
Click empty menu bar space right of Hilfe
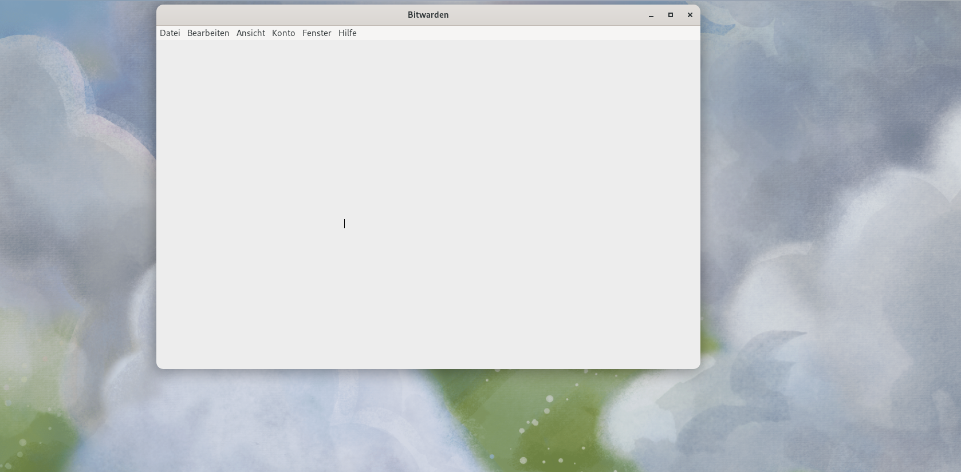(x=515, y=33)
